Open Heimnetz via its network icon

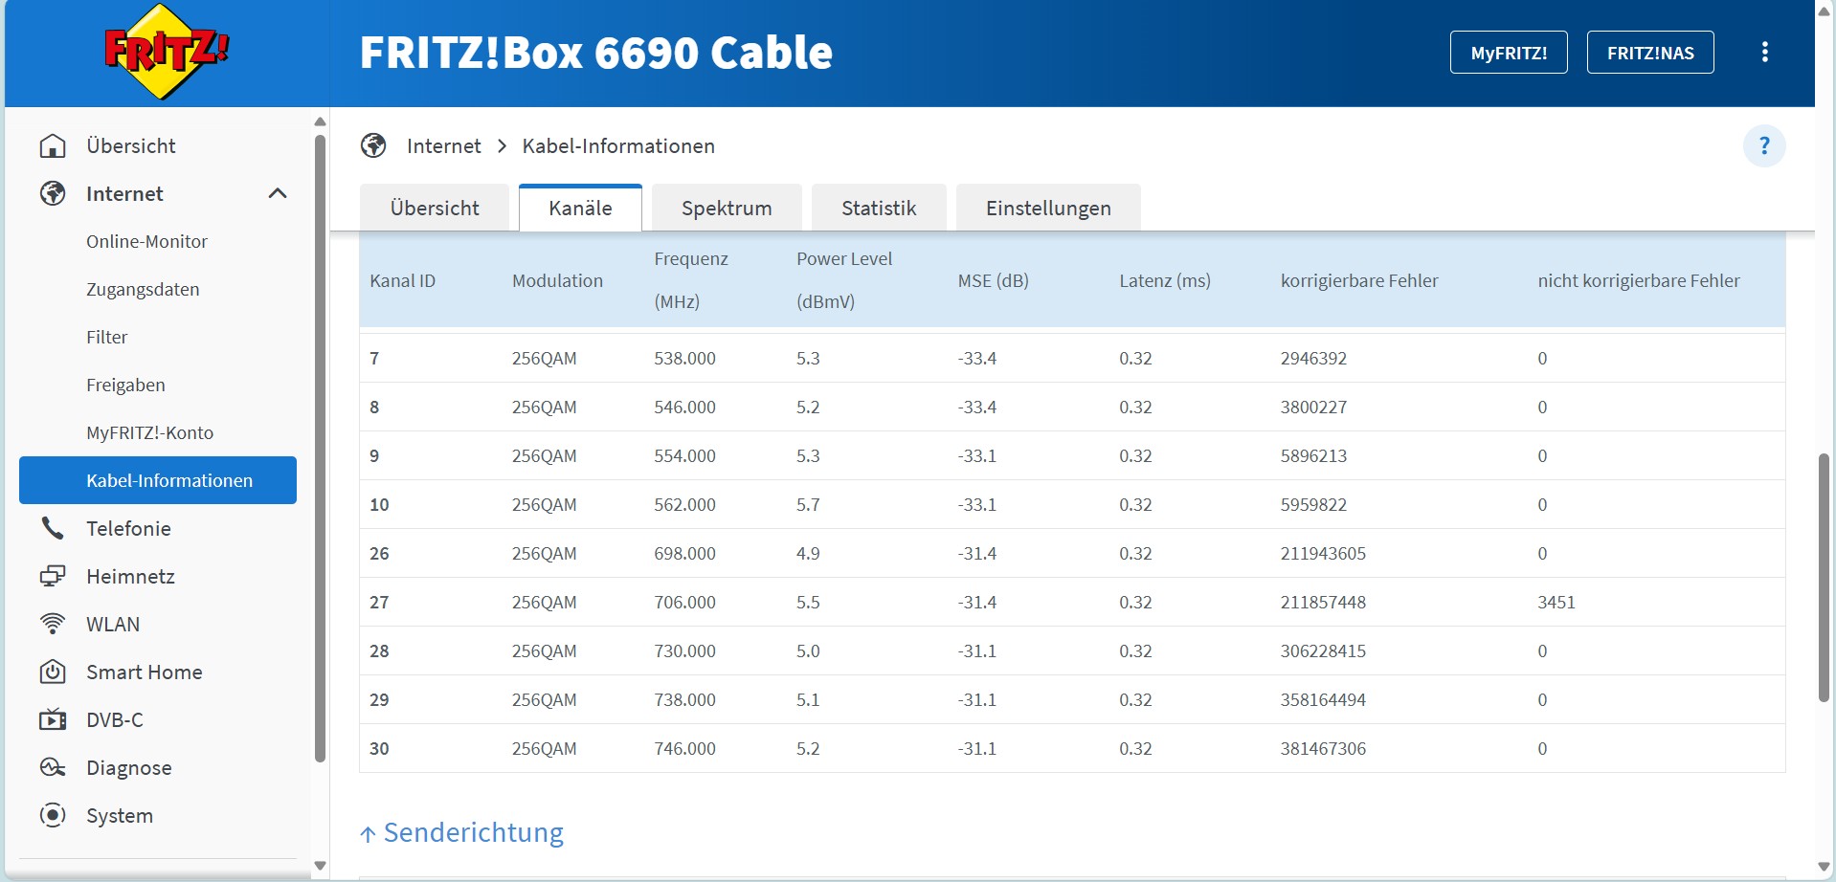coord(53,577)
